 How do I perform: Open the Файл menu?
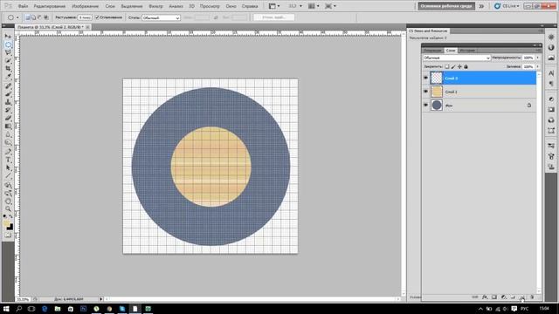[x=23, y=6]
